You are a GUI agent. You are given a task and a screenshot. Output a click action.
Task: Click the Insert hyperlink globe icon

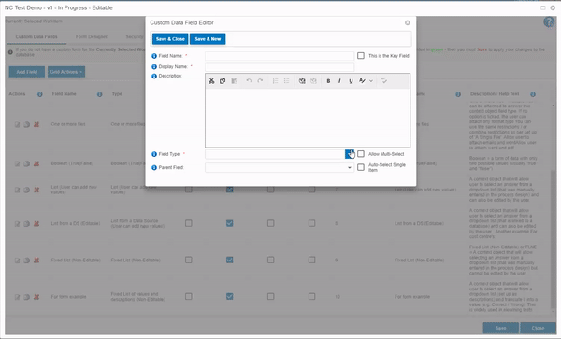tap(302, 81)
